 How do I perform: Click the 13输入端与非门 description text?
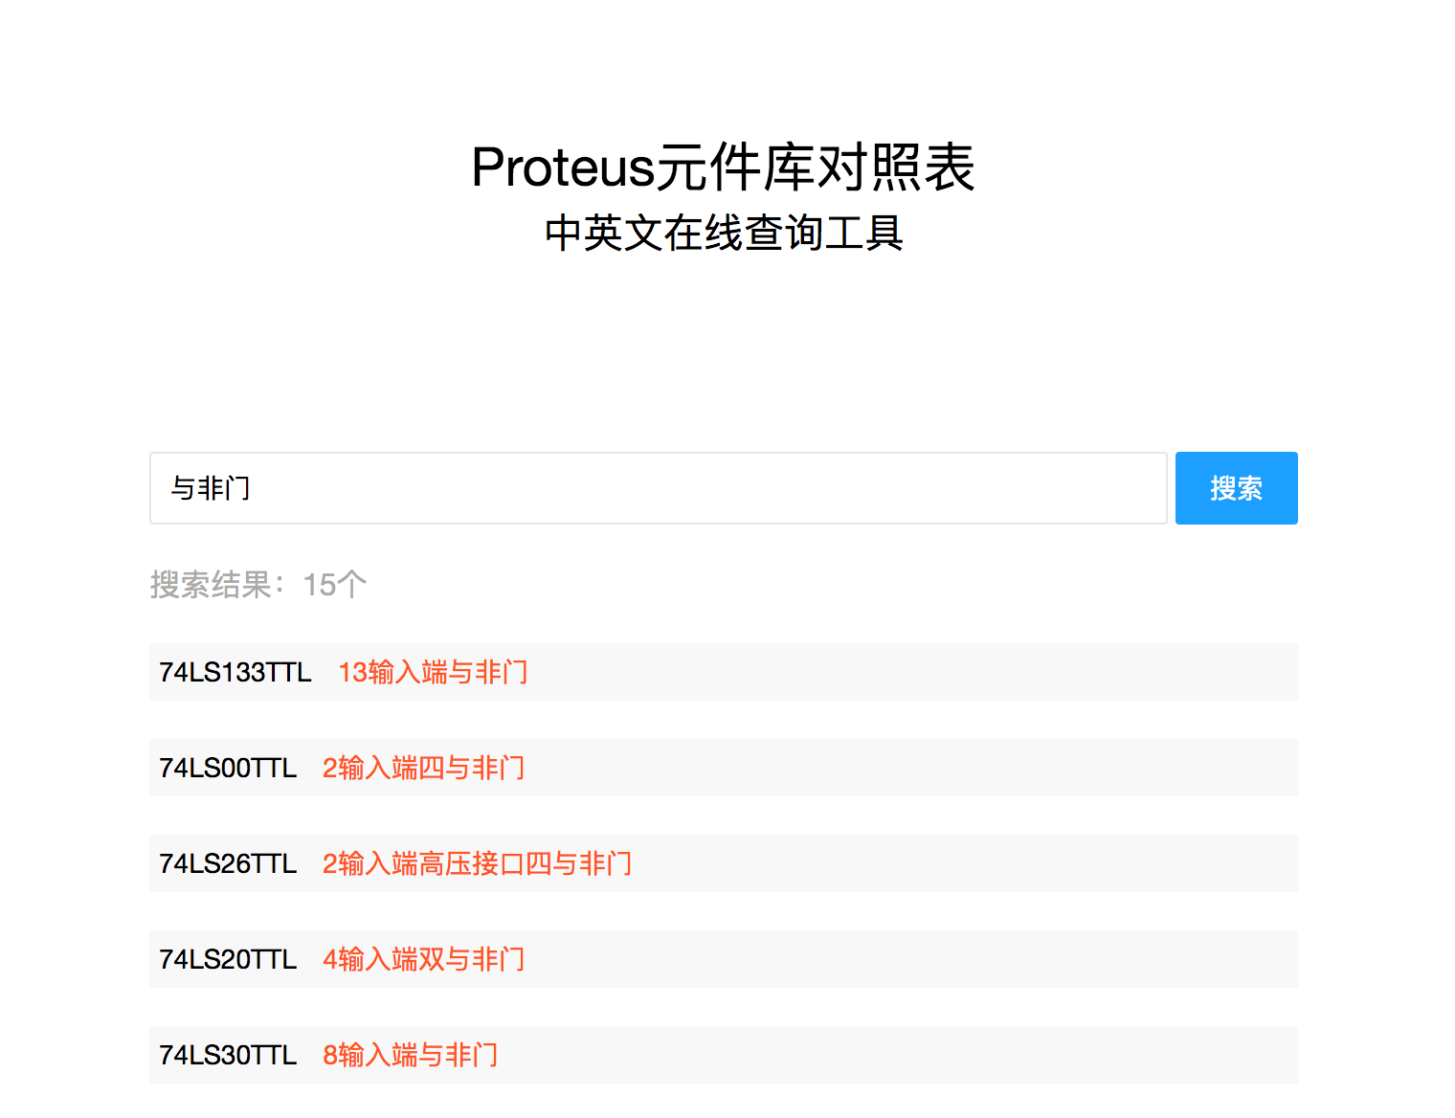point(433,672)
